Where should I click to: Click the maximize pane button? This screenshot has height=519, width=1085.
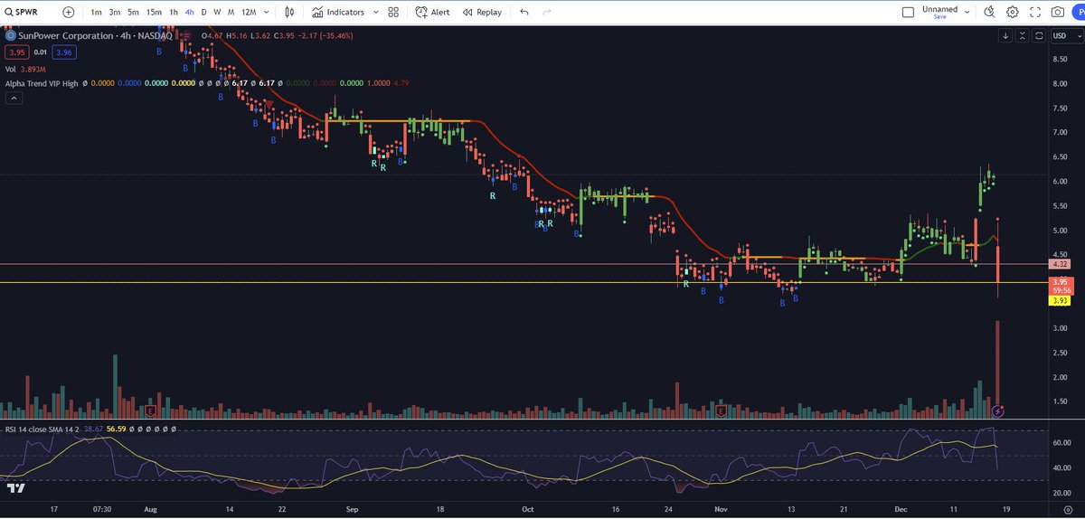tap(1038, 36)
